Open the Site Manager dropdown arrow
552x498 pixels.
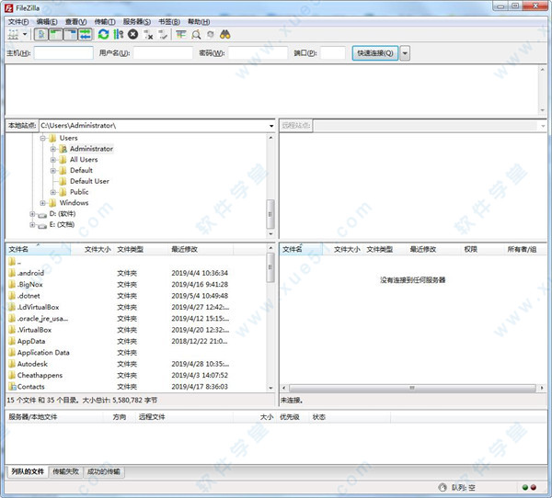click(25, 35)
